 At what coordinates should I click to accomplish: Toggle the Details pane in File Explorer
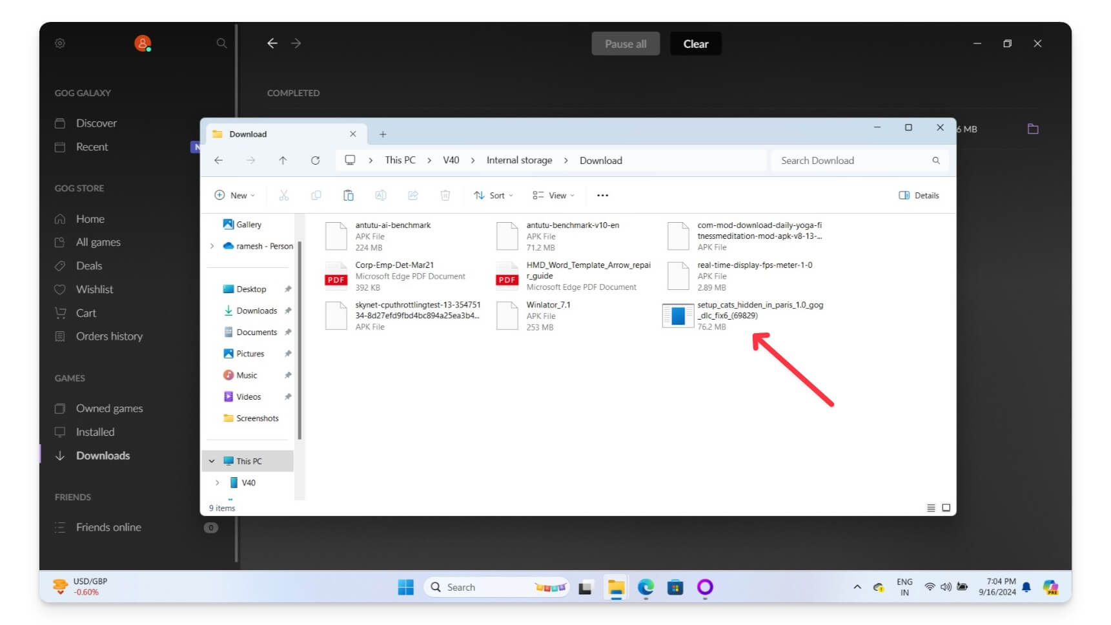(x=919, y=195)
